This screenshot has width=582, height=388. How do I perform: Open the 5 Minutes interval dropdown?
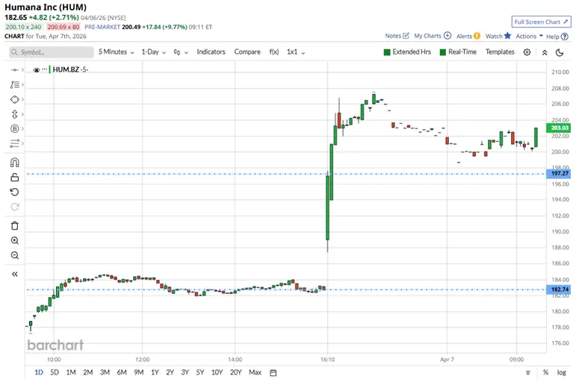116,52
